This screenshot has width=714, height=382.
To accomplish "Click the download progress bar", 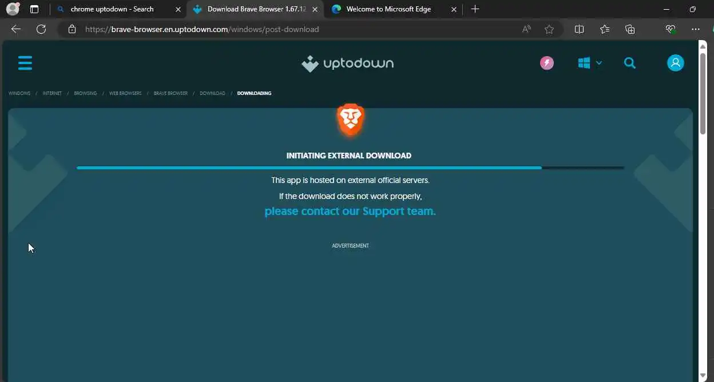I will pos(350,168).
